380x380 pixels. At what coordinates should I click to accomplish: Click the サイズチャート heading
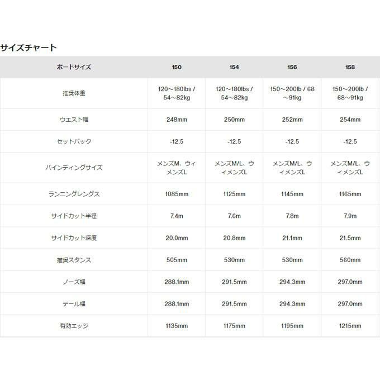pyautogui.click(x=28, y=47)
